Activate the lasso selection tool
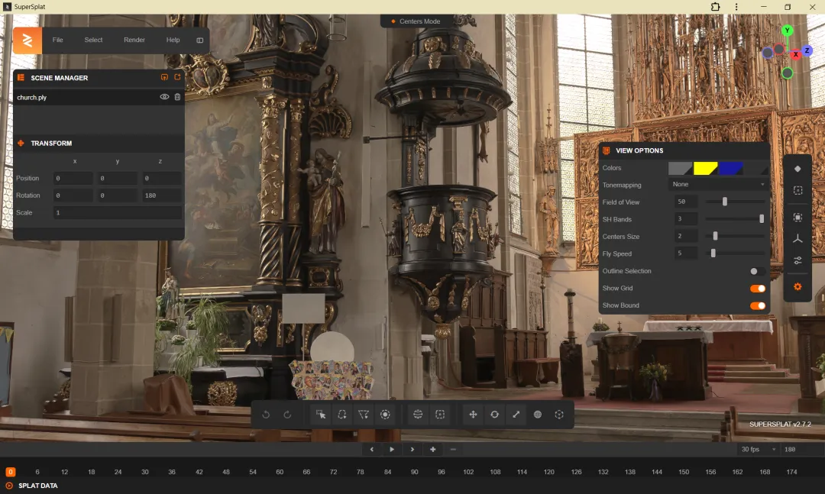This screenshot has width=825, height=494. 342,415
